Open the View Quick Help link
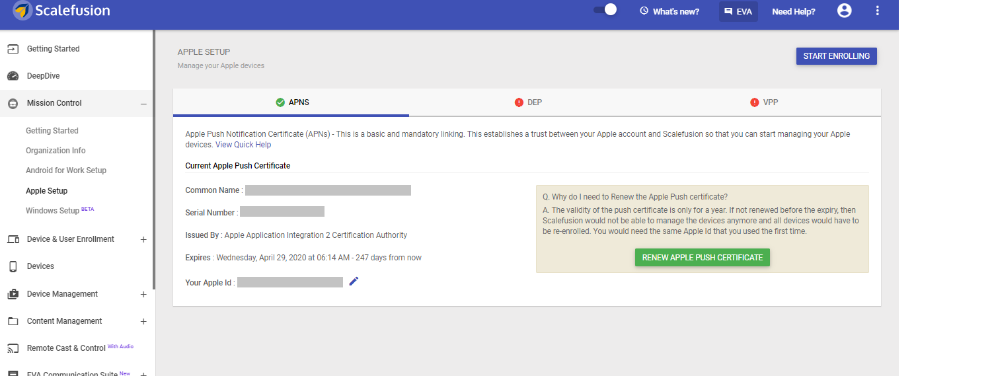Screen dimensions: 992x376 point(243,145)
